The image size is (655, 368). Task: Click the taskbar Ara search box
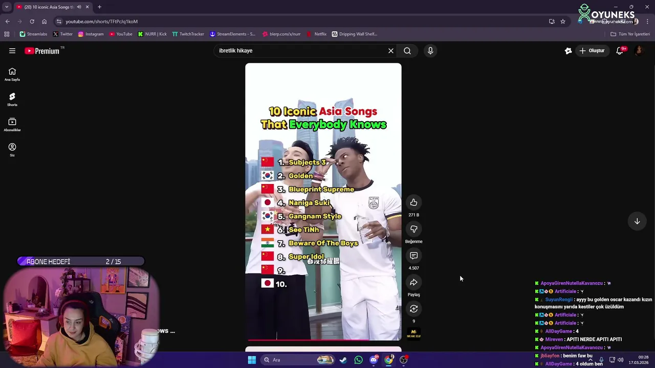tap(298, 360)
